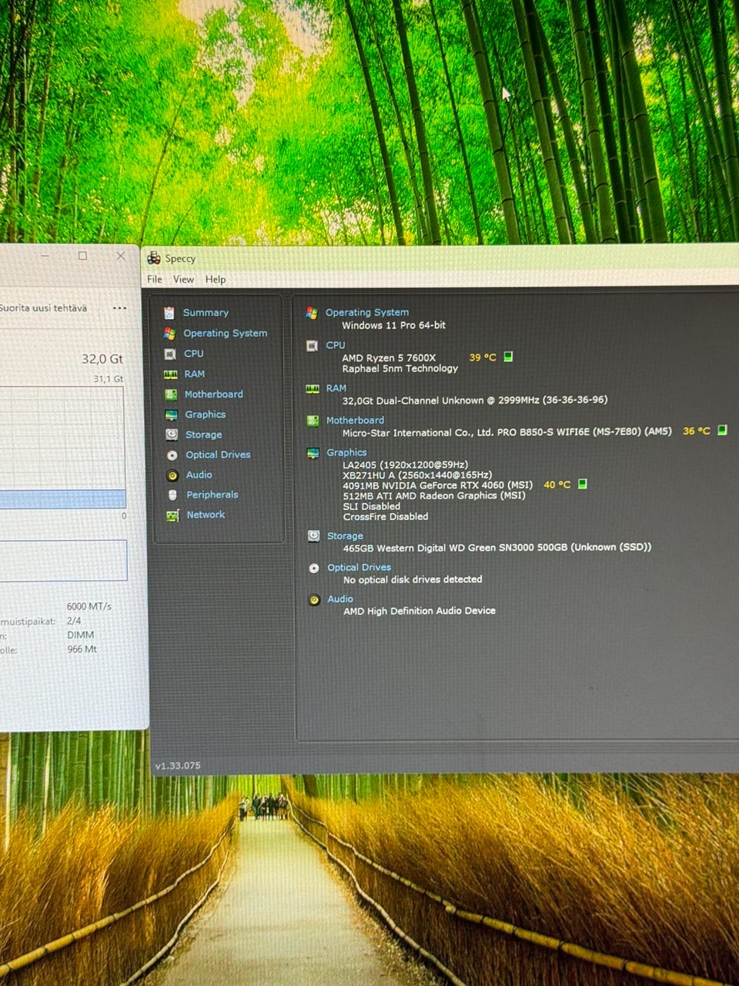Open the Audio heading link in summary
Screen dimensions: 739x986
(340, 599)
